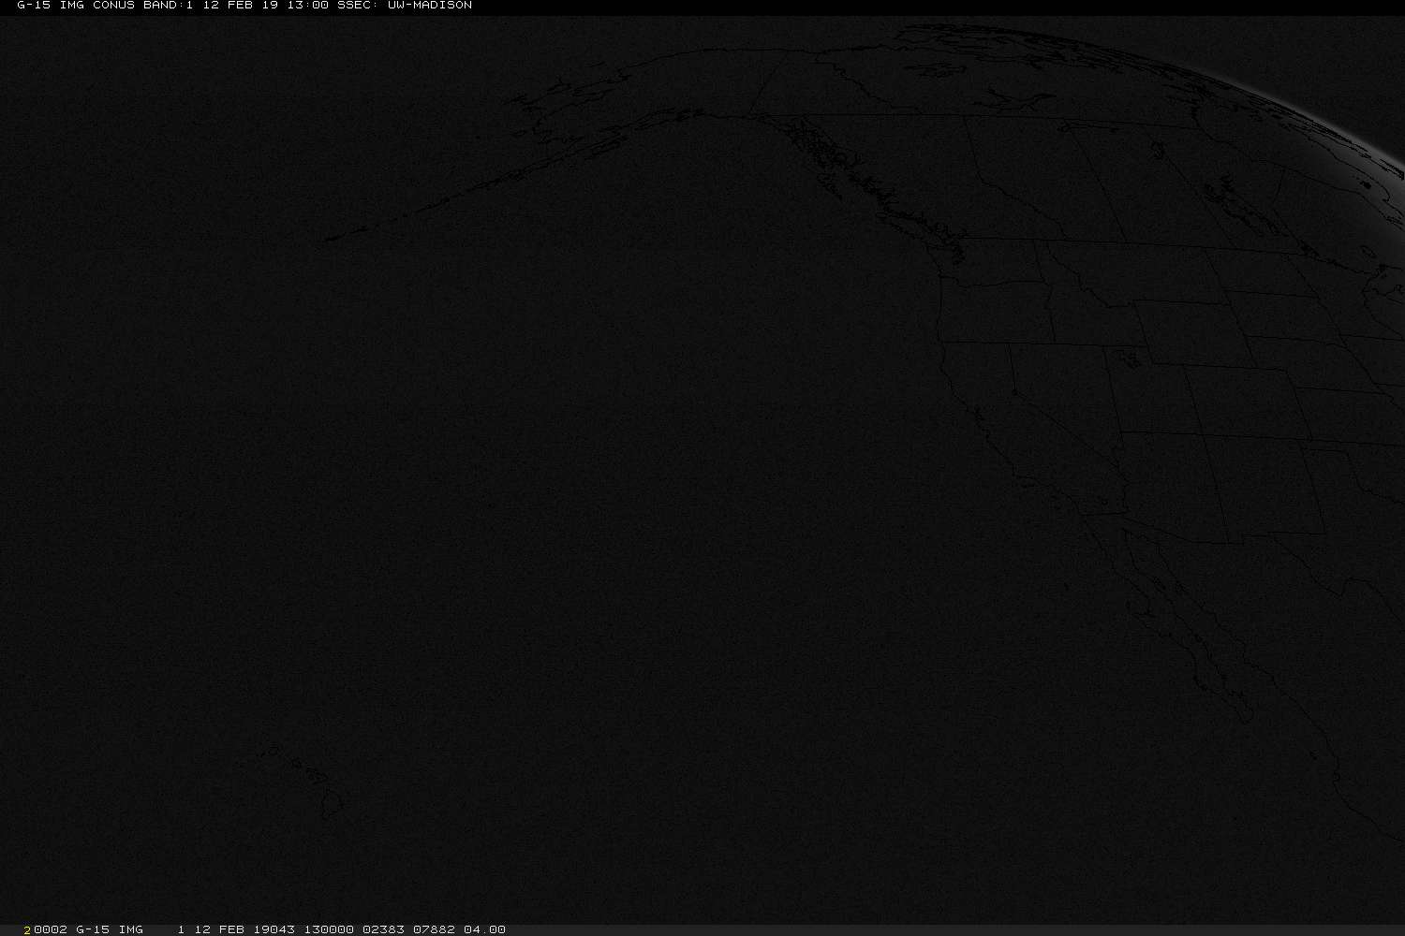Click the 'SSEC:' label in header
Image resolution: width=1405 pixels, height=936 pixels.
(358, 6)
